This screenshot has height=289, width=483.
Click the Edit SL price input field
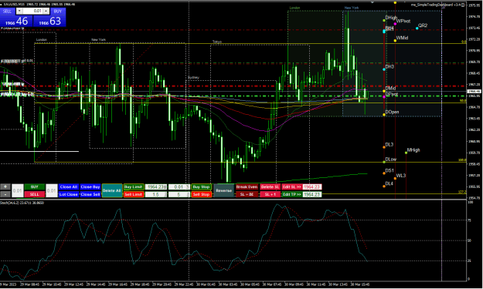(x=312, y=187)
